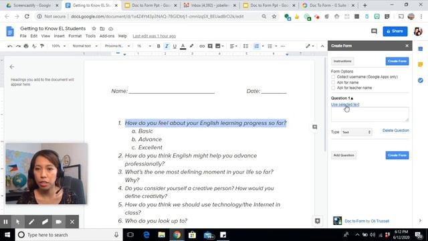Select the Screencastify eraser tool

(x=45, y=222)
